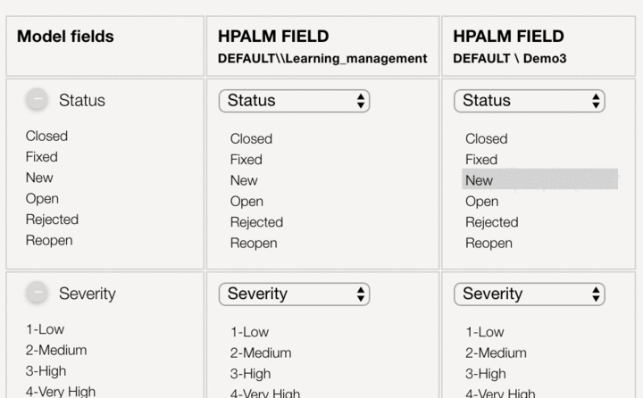Click the Model fields column header

click(66, 37)
